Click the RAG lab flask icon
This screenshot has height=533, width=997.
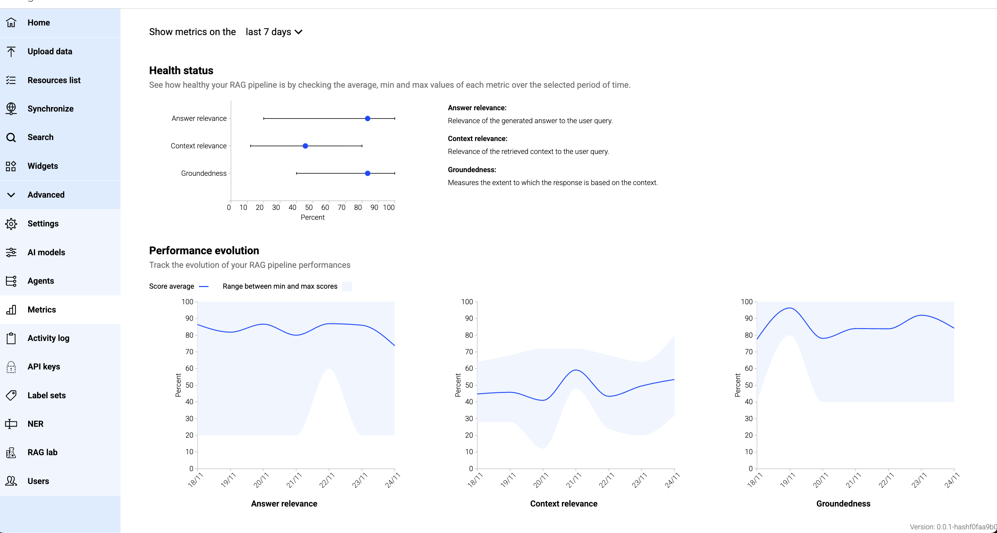click(11, 453)
